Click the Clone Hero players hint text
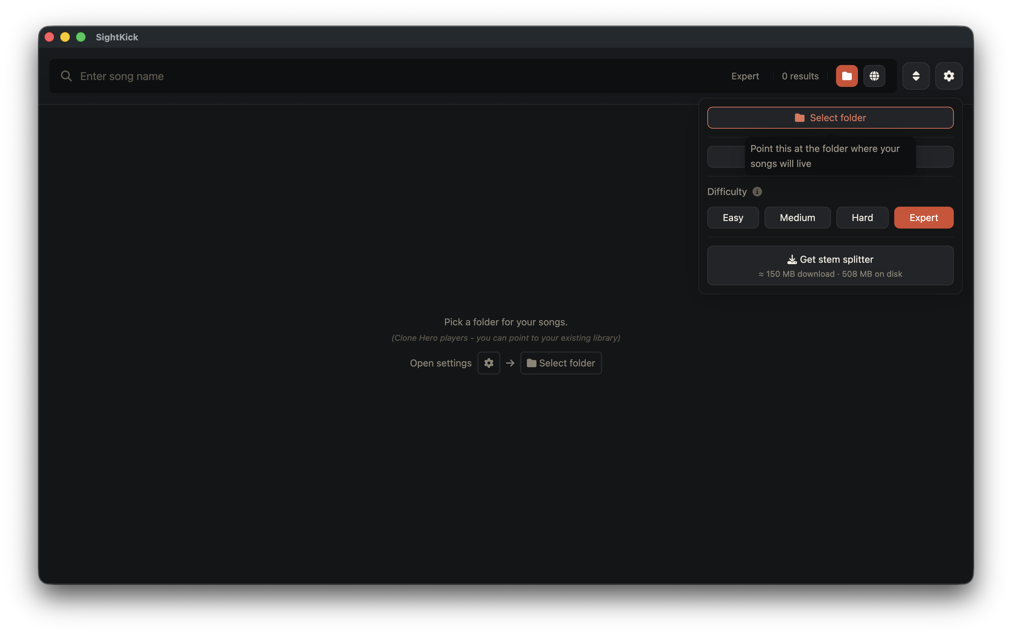Viewport: 1012px width, 635px height. [506, 338]
